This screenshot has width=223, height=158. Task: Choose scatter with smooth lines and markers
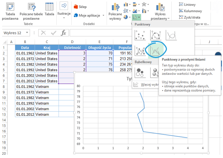(x=156, y=35)
